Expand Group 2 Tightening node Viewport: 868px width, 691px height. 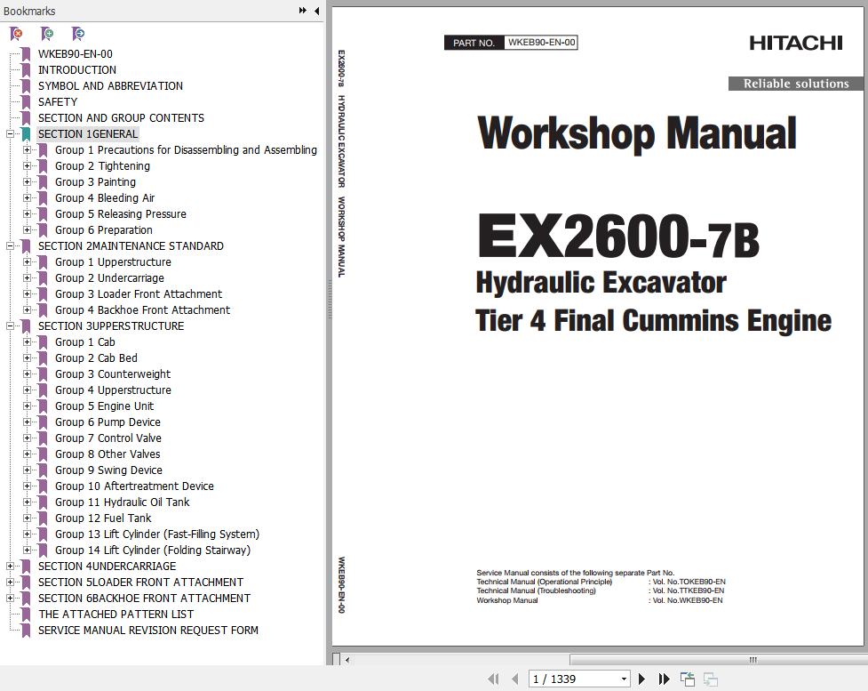(27, 166)
